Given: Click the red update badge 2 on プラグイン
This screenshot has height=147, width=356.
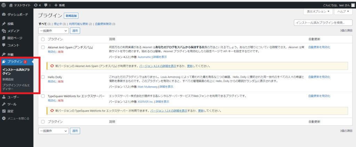Looking at the screenshot, I should click(25, 62).
